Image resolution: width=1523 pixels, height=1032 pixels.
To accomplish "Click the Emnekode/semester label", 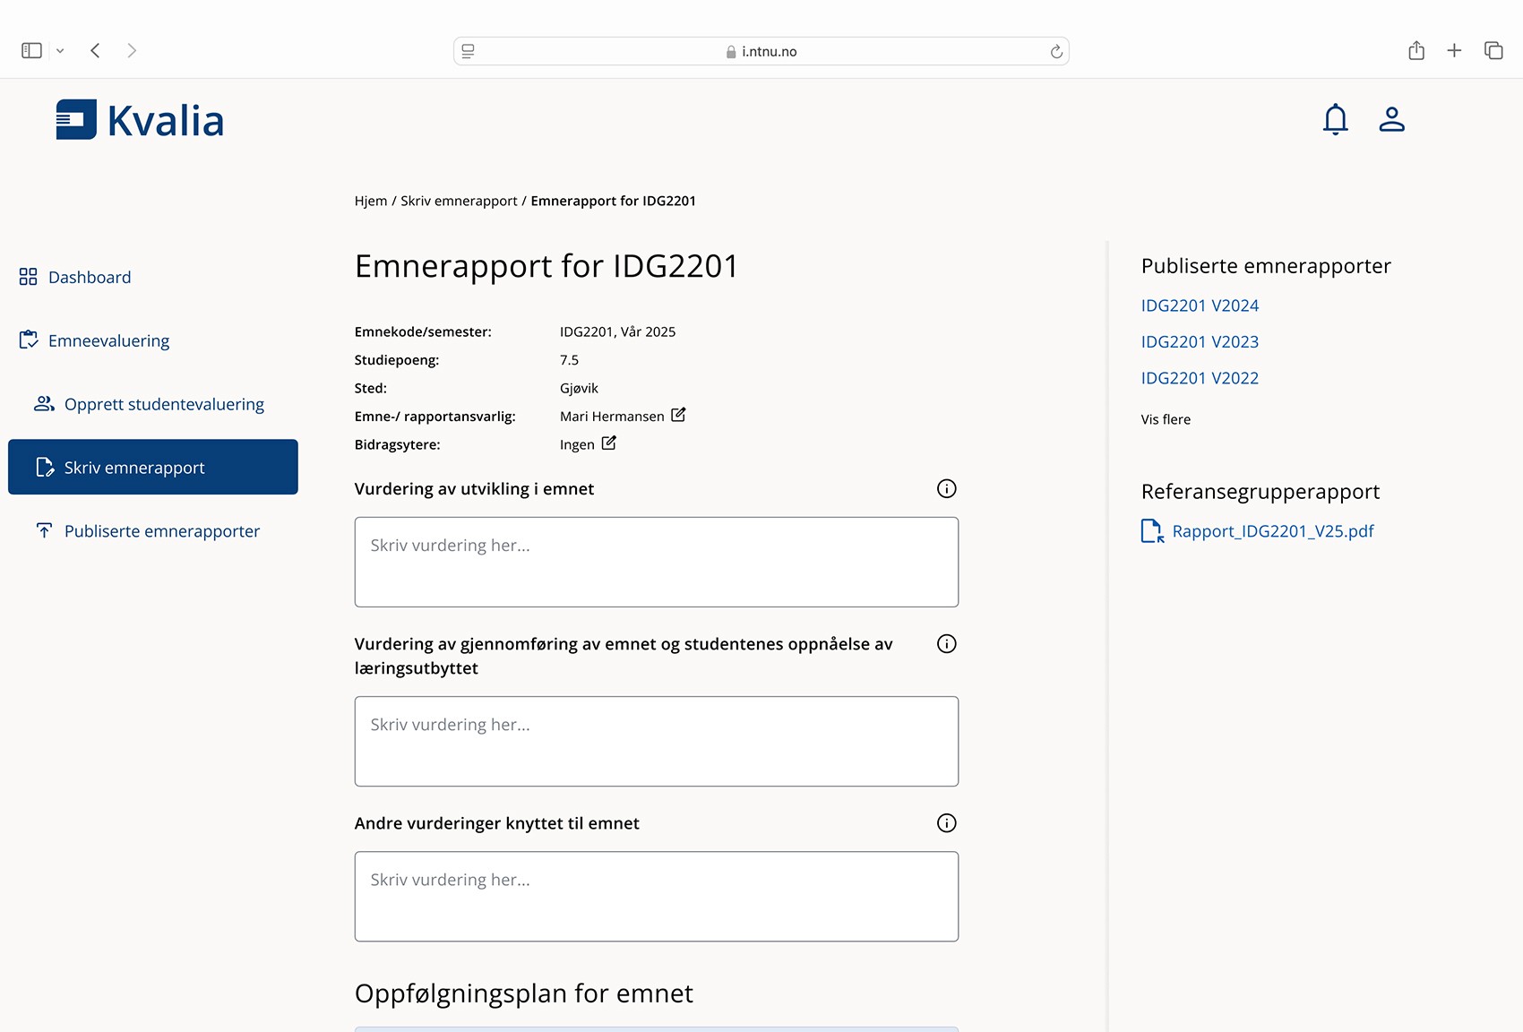I will (x=423, y=331).
